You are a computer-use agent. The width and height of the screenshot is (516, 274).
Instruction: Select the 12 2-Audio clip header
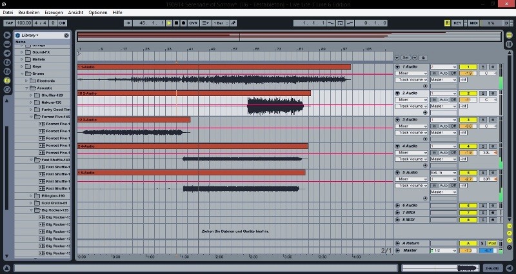(134, 120)
